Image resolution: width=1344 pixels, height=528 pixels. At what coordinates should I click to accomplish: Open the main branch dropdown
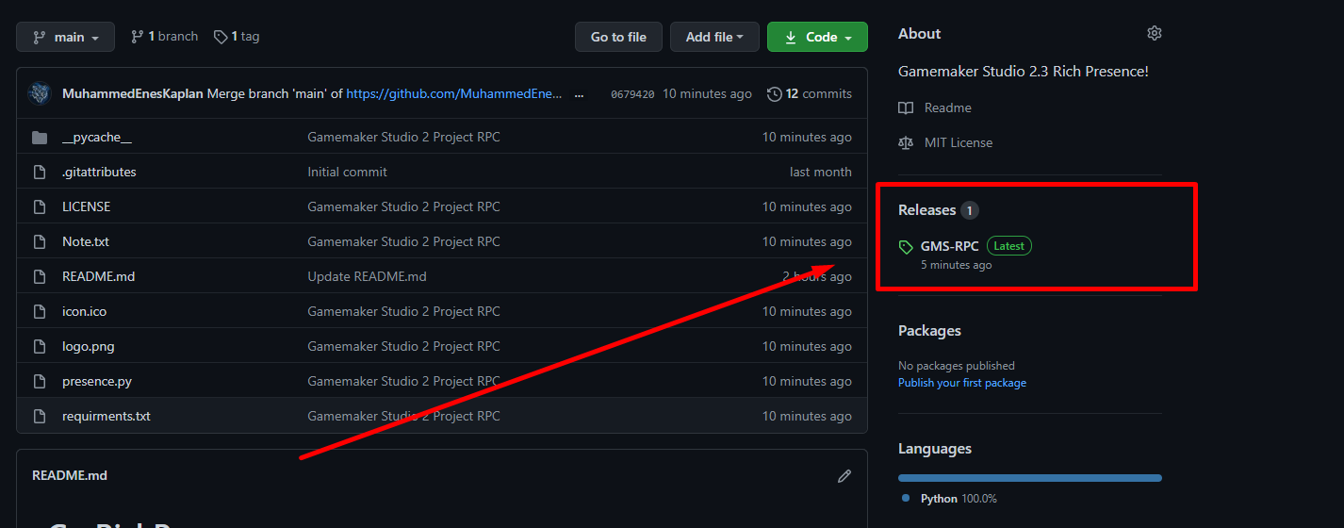65,37
